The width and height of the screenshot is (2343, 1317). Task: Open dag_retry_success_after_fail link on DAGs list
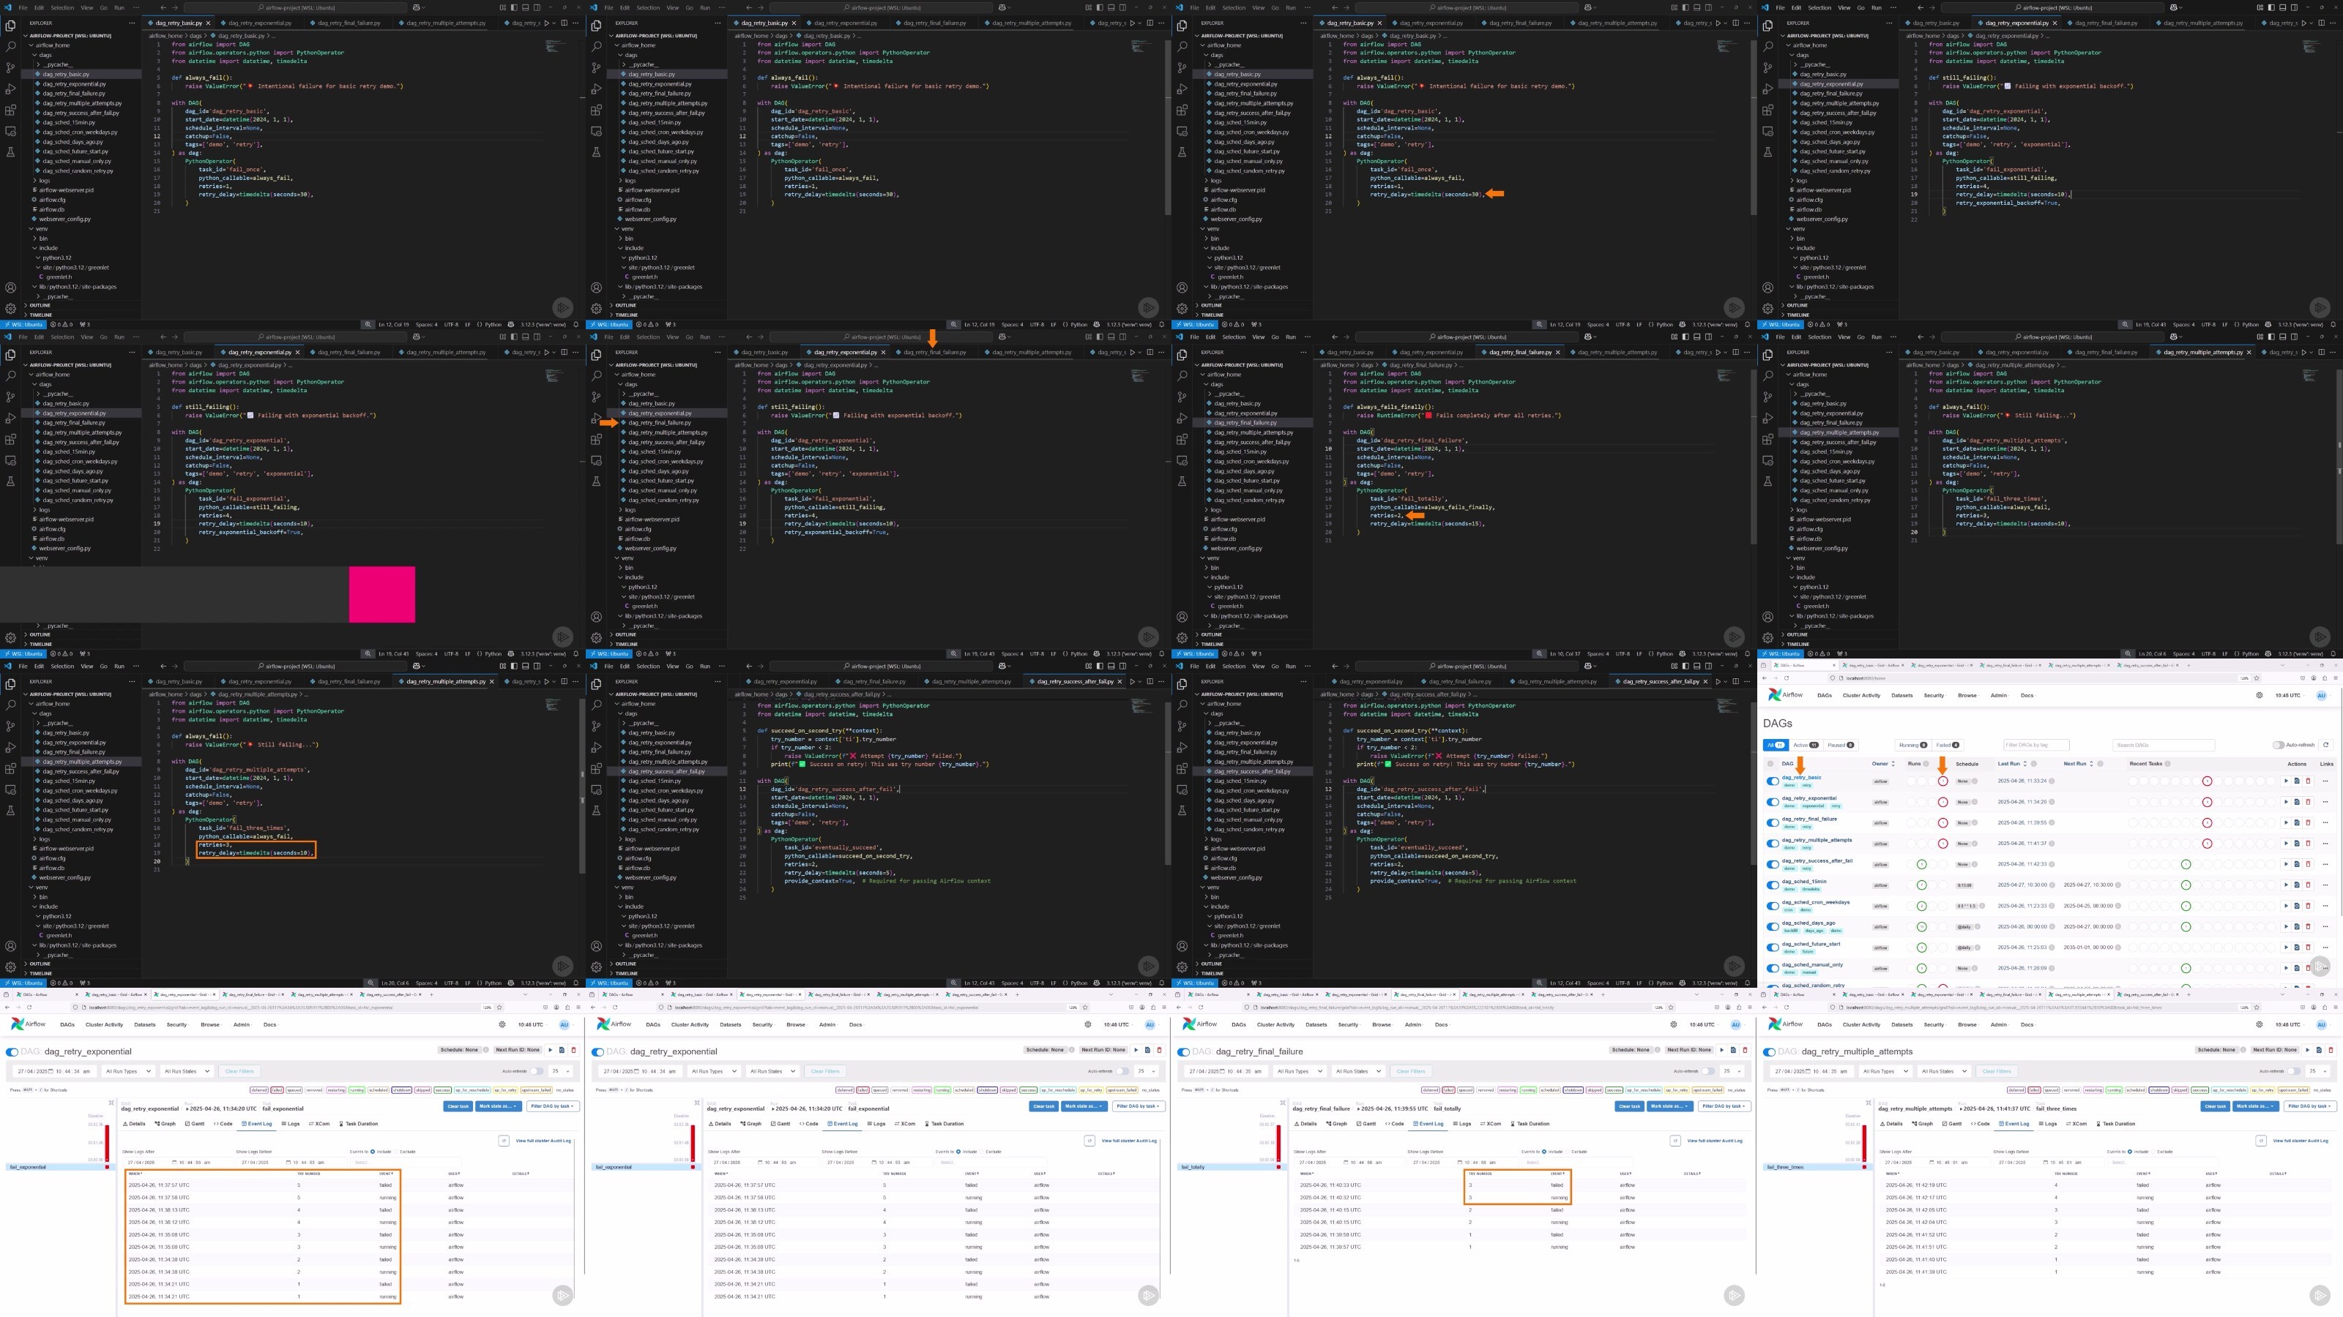[1817, 860]
